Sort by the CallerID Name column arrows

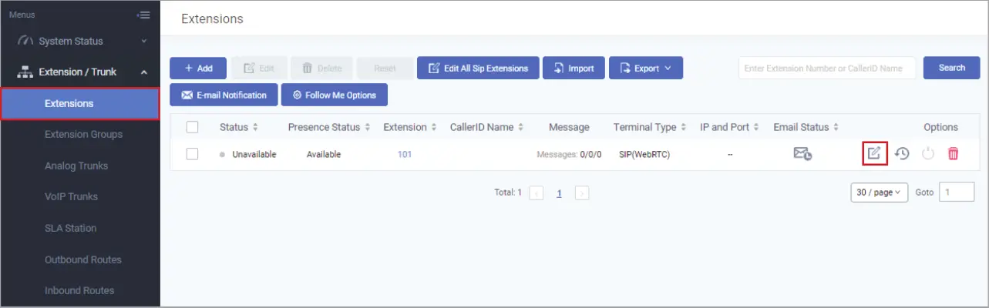pos(521,127)
